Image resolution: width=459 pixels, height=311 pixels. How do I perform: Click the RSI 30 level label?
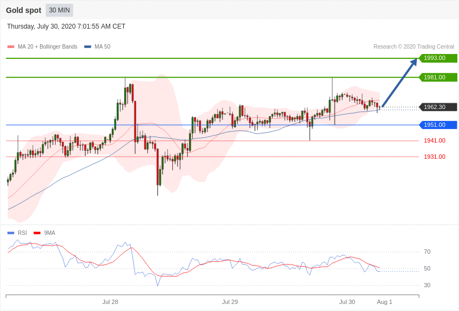tap(427, 285)
